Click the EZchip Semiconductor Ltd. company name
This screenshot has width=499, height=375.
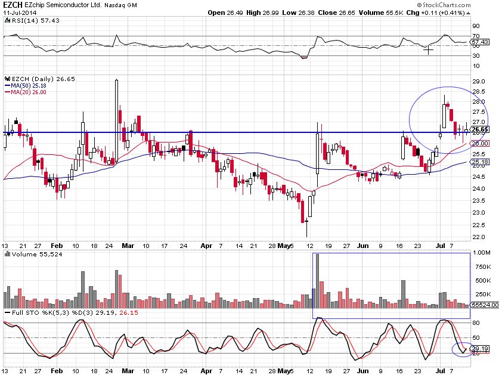tap(63, 5)
